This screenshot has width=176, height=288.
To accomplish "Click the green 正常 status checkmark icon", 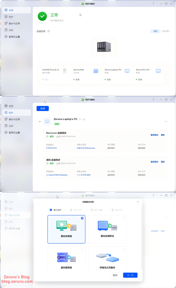I will tap(42, 16).
